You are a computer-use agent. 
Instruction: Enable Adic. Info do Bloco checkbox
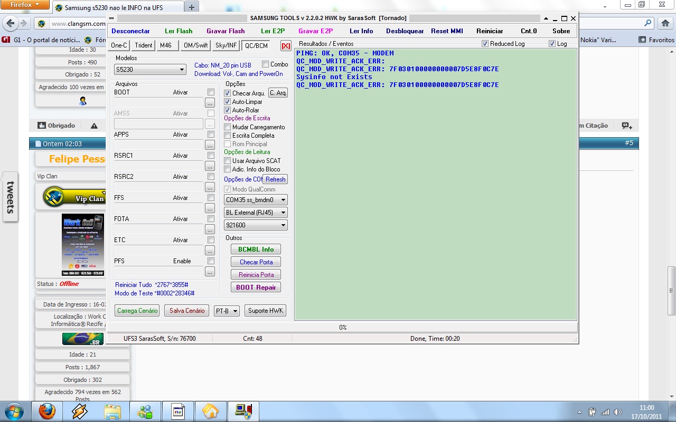228,169
